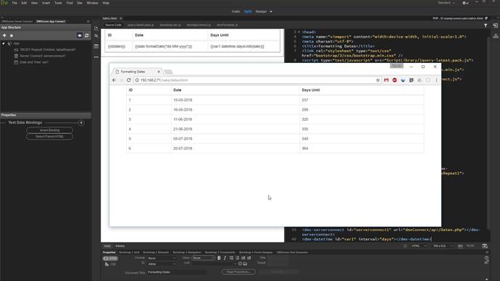Toggle the eye view button in App Structure
Screen dimensions: 500x281
[80, 35]
